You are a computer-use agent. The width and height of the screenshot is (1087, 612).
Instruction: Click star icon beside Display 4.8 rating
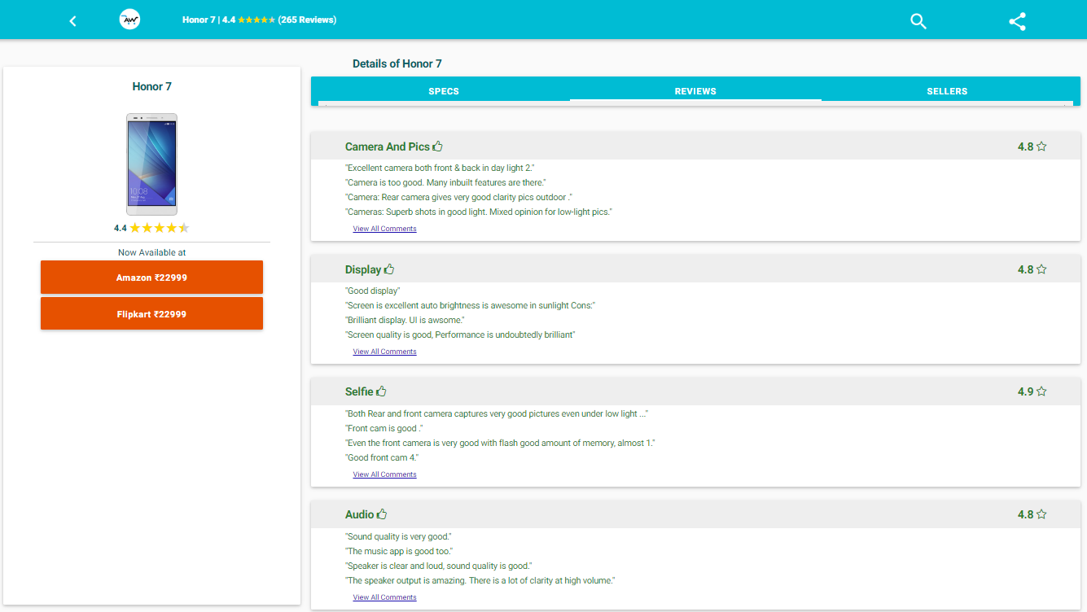(1041, 269)
